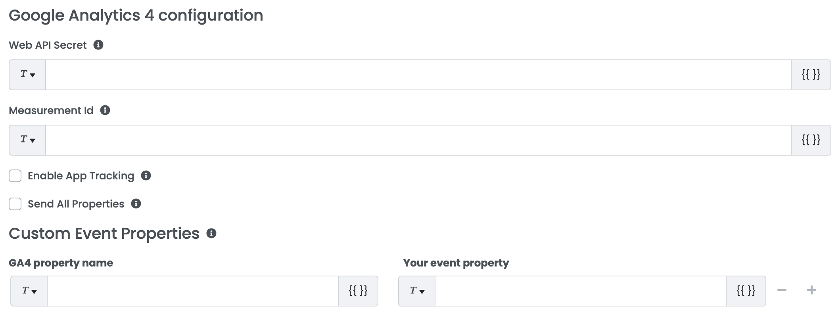This screenshot has height=316, width=840.
Task: Click info icon beside Measurement Id label
Action: pos(105,110)
